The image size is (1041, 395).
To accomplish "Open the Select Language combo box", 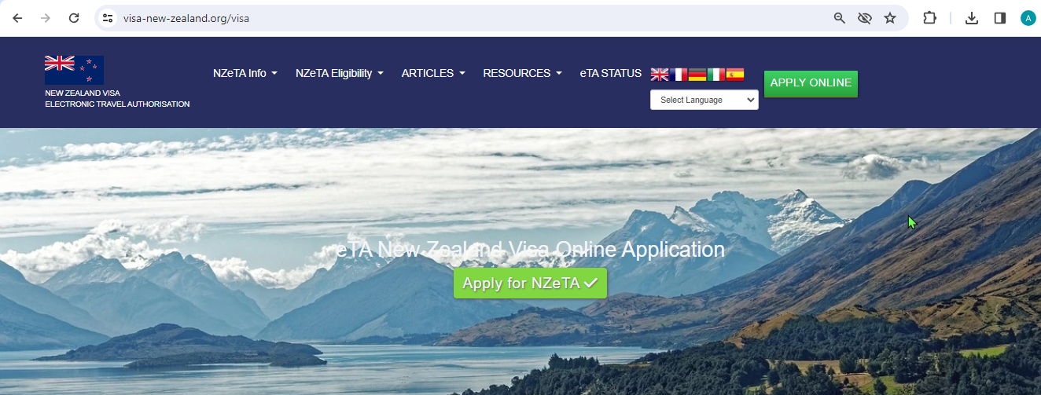I will [x=704, y=100].
